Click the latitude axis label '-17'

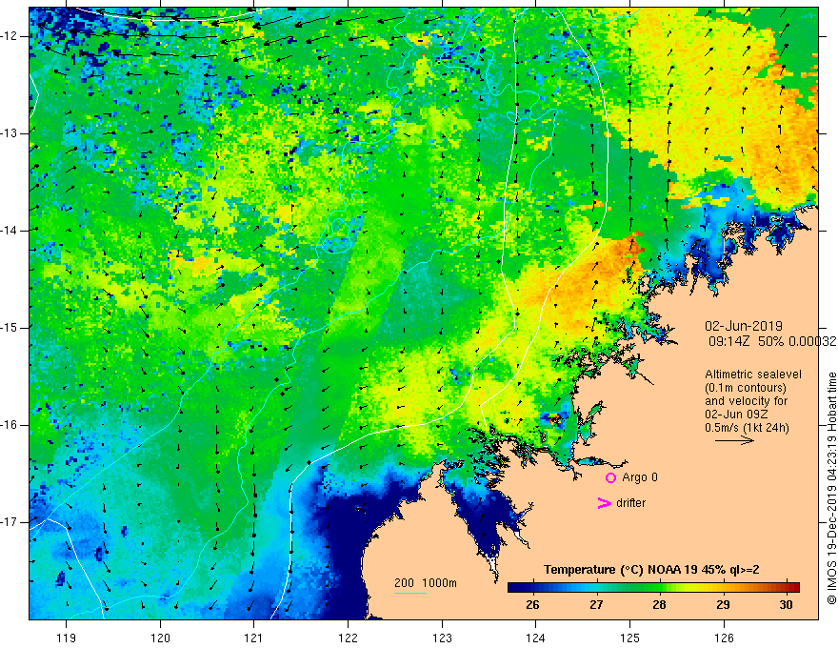coord(10,522)
